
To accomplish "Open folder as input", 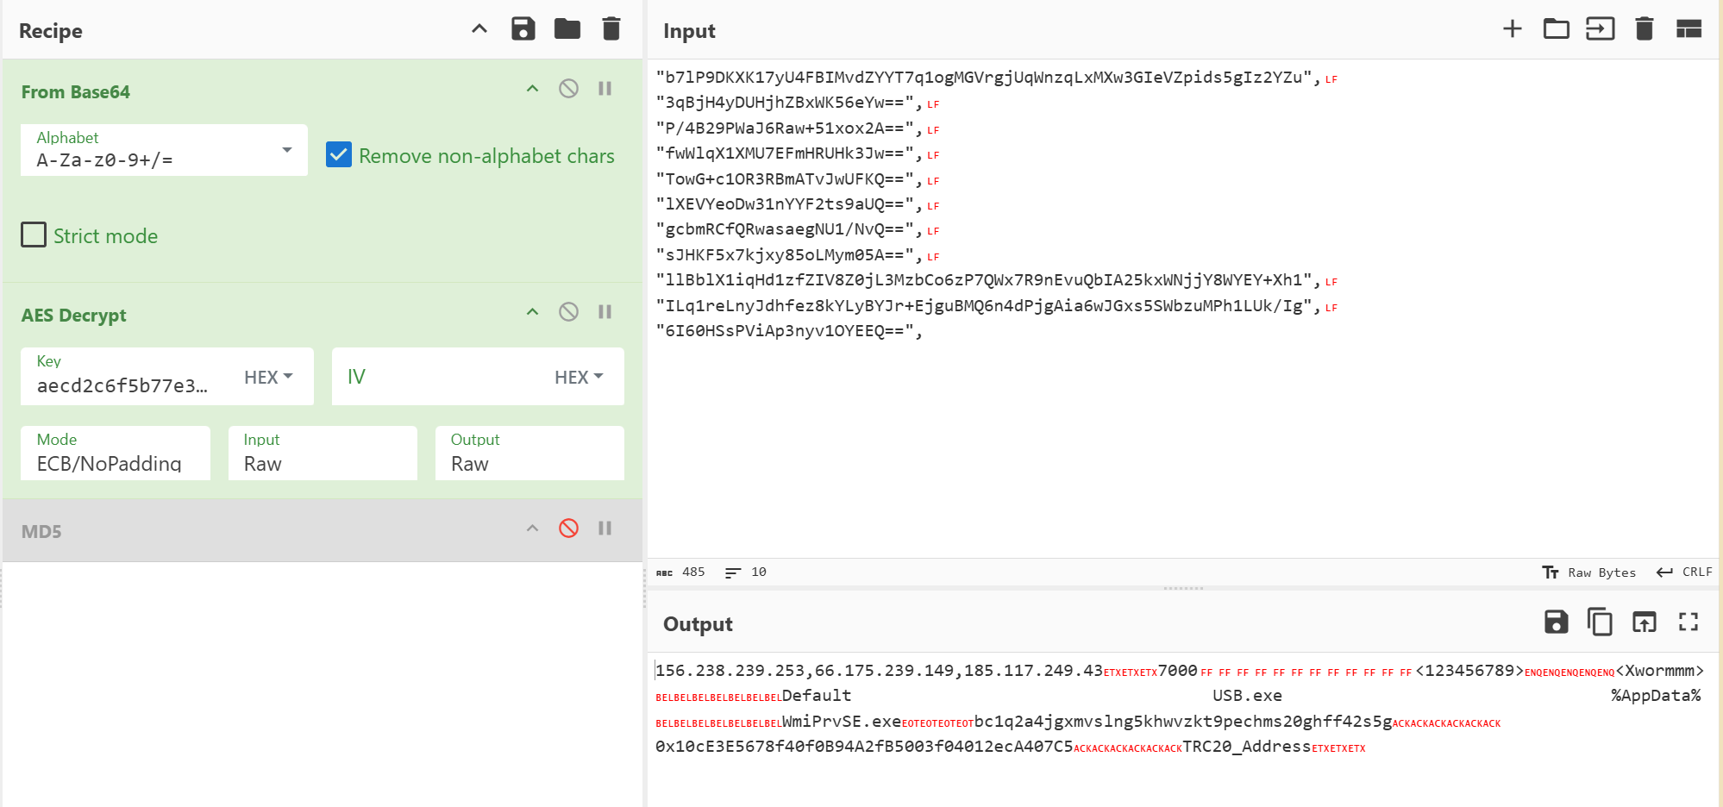I will tap(1557, 28).
